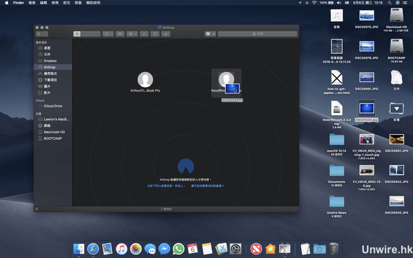This screenshot has width=413, height=258.
Task: Open the 檔案 menu
Action: 32,2
